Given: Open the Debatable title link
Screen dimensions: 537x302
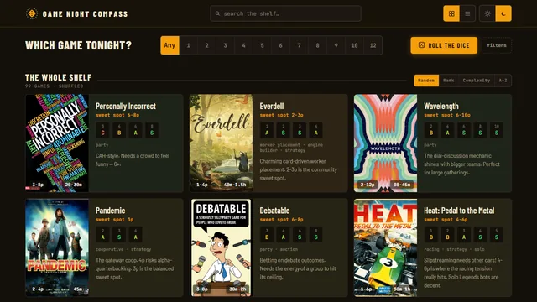Looking at the screenshot, I should [x=274, y=211].
